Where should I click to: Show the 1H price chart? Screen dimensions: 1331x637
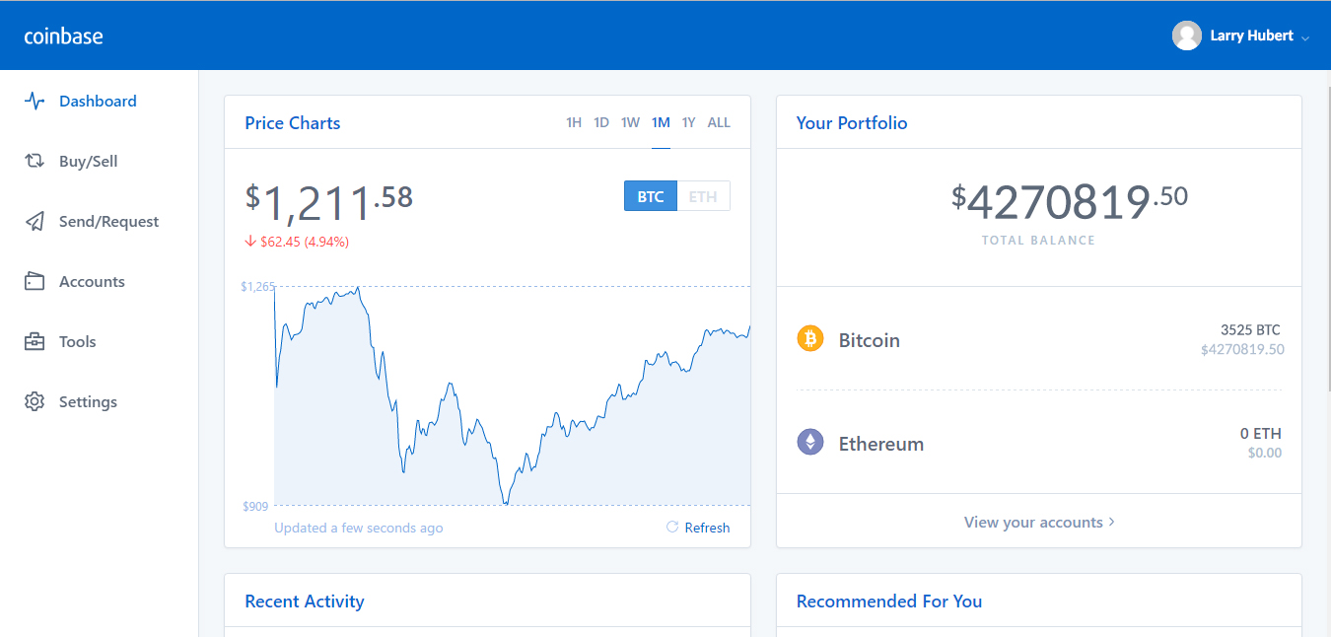click(573, 123)
